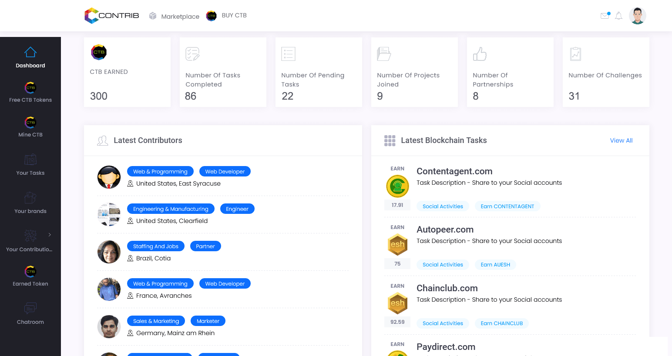Click the Chatroom speech bubble icon
The height and width of the screenshot is (356, 672).
pos(30,308)
